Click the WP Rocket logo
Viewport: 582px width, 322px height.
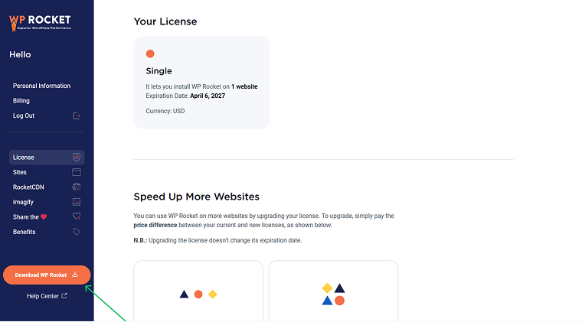(40, 23)
